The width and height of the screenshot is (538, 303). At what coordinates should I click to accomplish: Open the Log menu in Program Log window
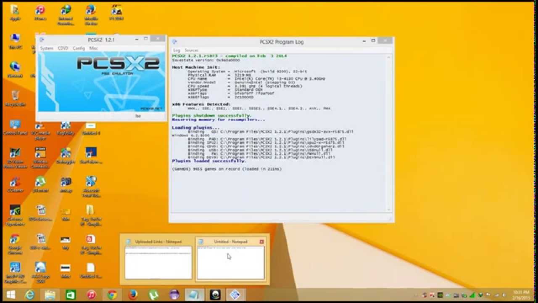(177, 50)
